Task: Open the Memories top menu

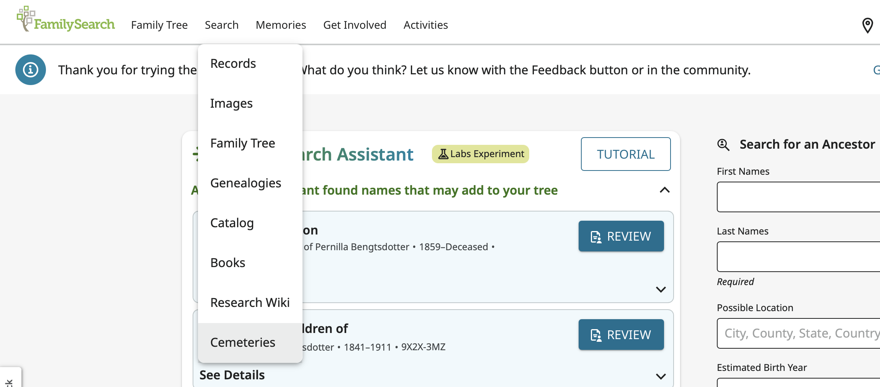Action: tap(281, 25)
